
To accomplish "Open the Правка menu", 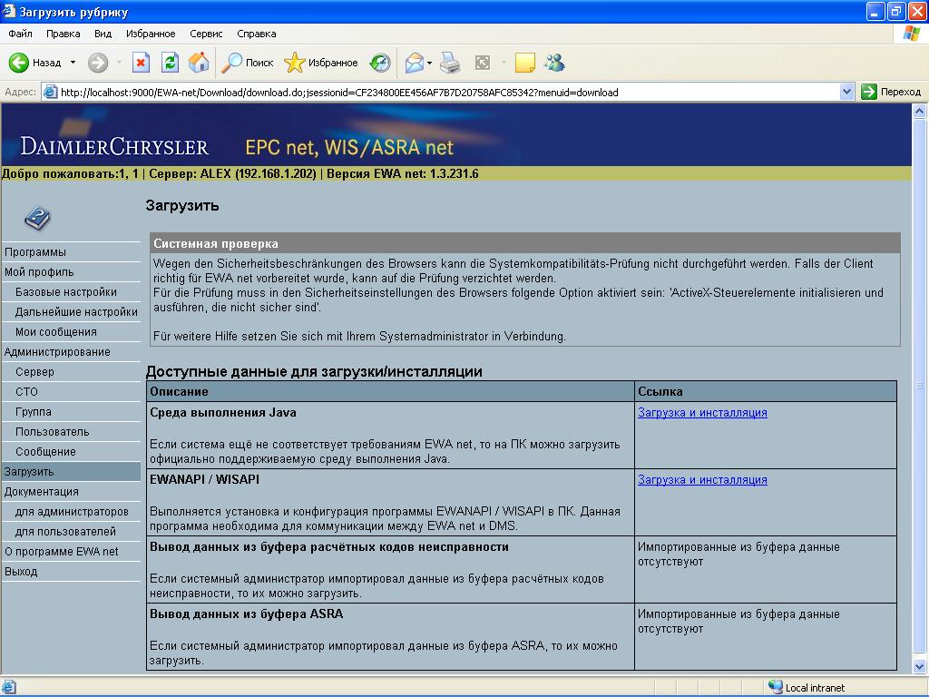I will [x=63, y=34].
